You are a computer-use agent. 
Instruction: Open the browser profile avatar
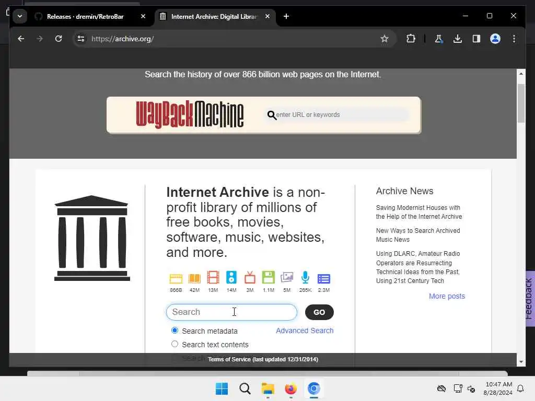(495, 39)
